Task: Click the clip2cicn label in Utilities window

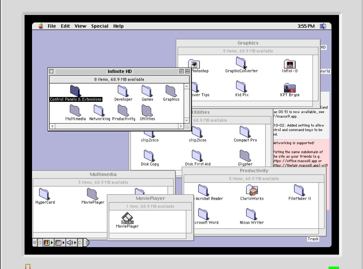Action: [150, 140]
